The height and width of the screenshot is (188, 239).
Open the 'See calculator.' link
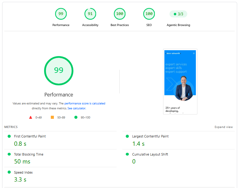tap(77, 108)
